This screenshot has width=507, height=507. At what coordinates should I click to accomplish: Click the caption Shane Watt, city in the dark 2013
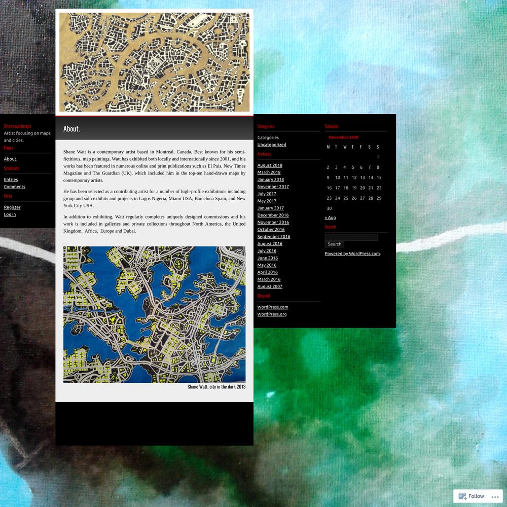216,387
